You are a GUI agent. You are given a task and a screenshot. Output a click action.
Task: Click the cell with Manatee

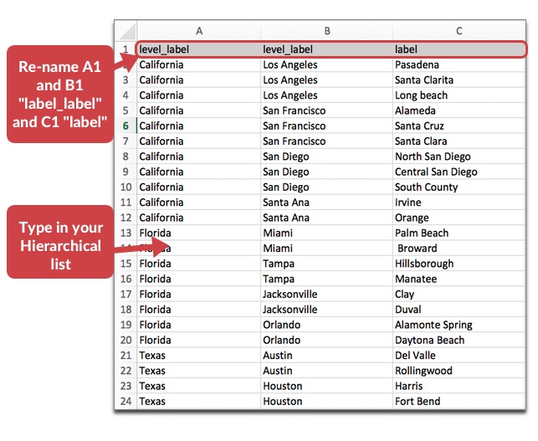459,279
